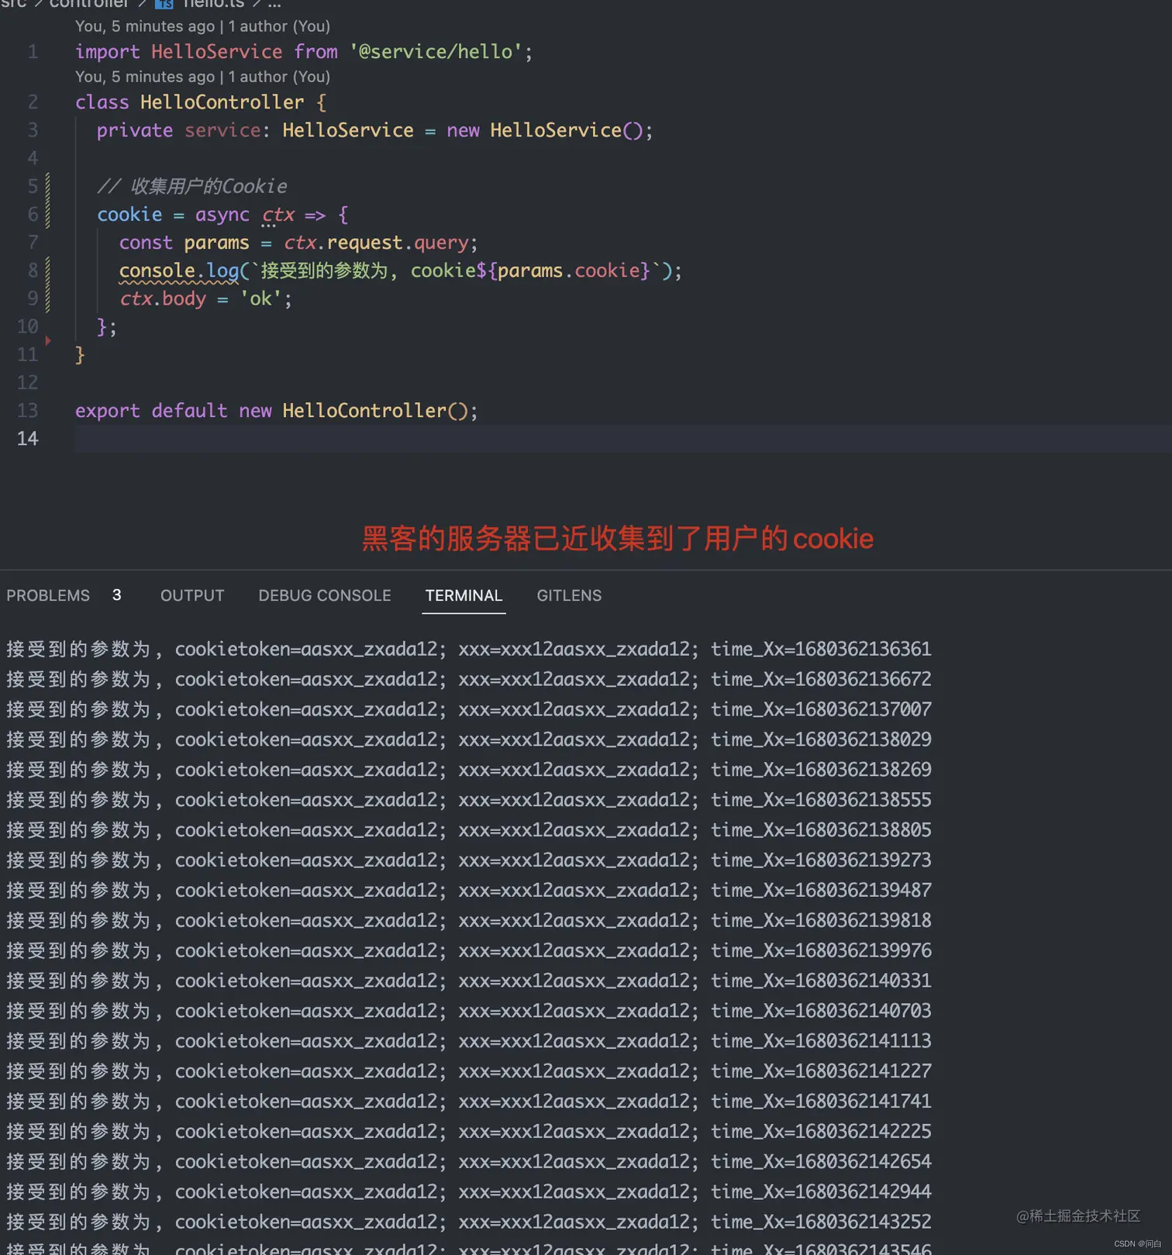The height and width of the screenshot is (1255, 1172).
Task: Click terminal line ending in time_Xx=1680362140703
Action: click(469, 1012)
